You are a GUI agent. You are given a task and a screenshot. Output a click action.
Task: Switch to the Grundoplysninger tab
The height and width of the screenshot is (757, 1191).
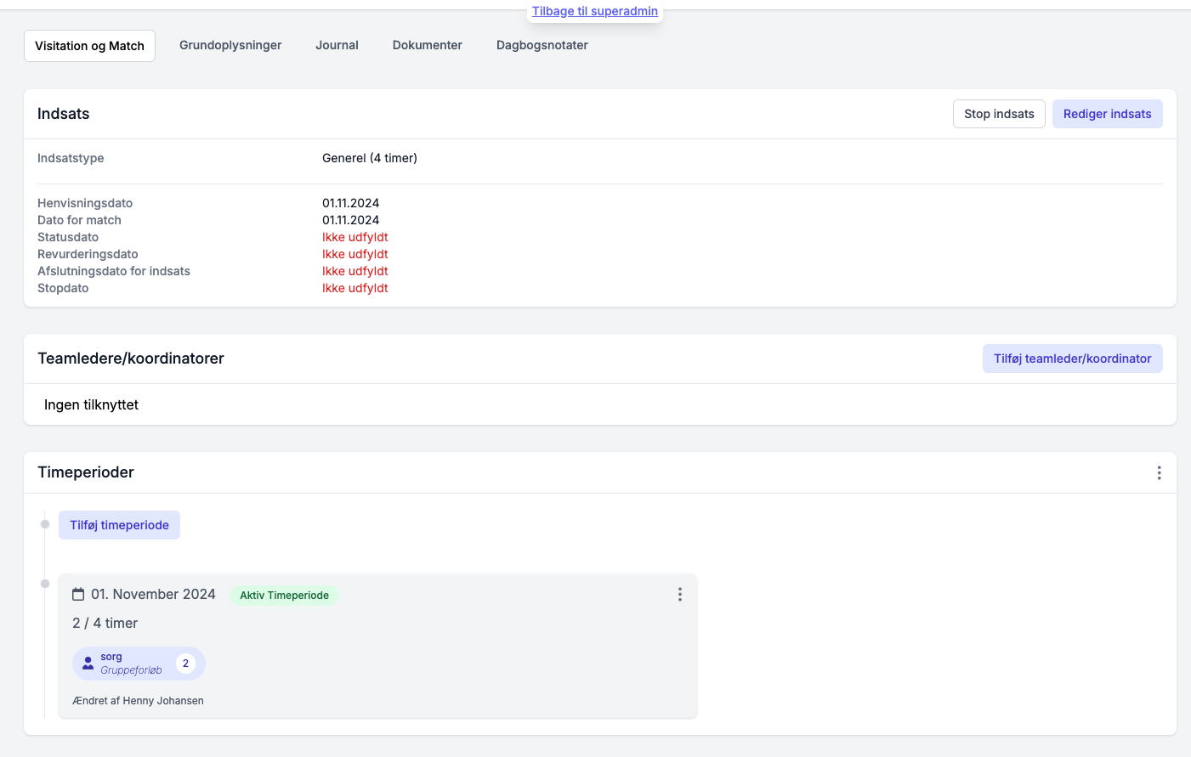click(x=230, y=45)
